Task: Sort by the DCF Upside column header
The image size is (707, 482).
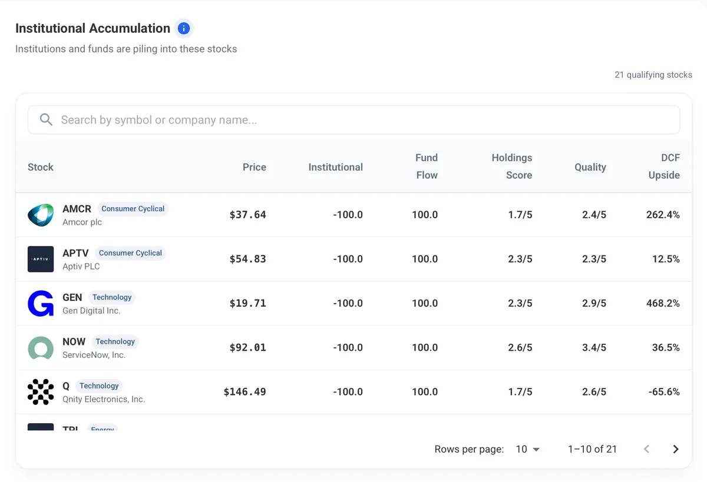Action: click(664, 166)
